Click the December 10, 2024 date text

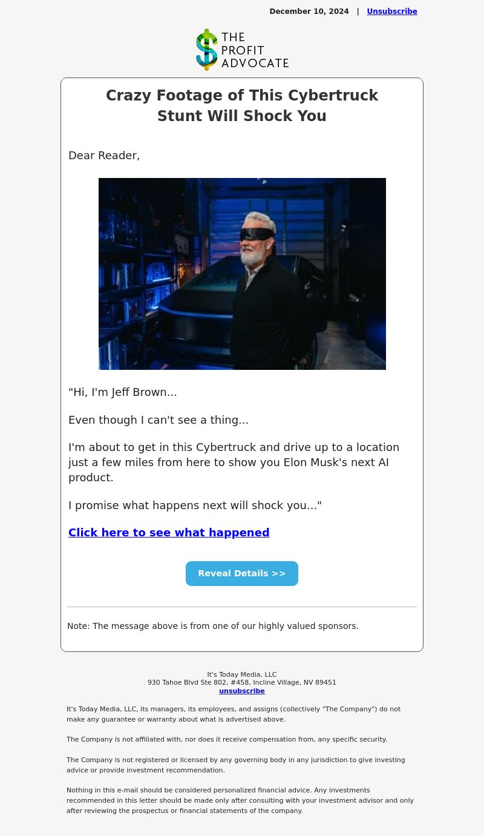309,12
